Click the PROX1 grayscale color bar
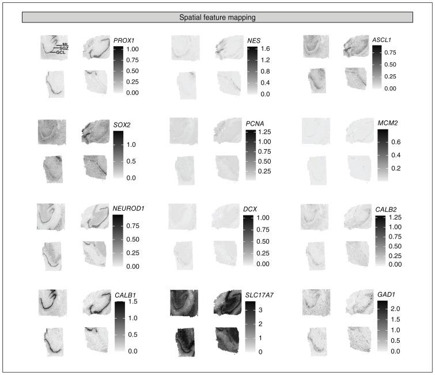 118,69
